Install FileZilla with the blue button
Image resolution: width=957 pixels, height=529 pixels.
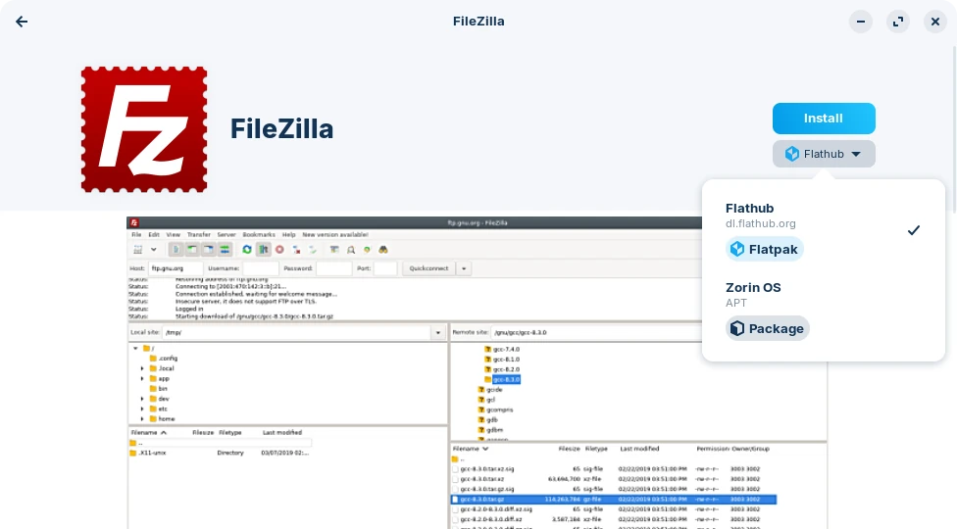pyautogui.click(x=824, y=119)
